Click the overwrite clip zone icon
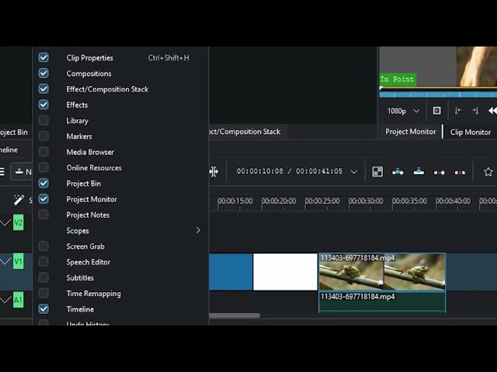 [x=419, y=171]
